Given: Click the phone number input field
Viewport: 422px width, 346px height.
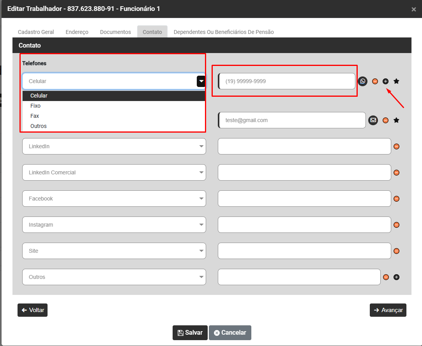Looking at the screenshot, I should [286, 81].
